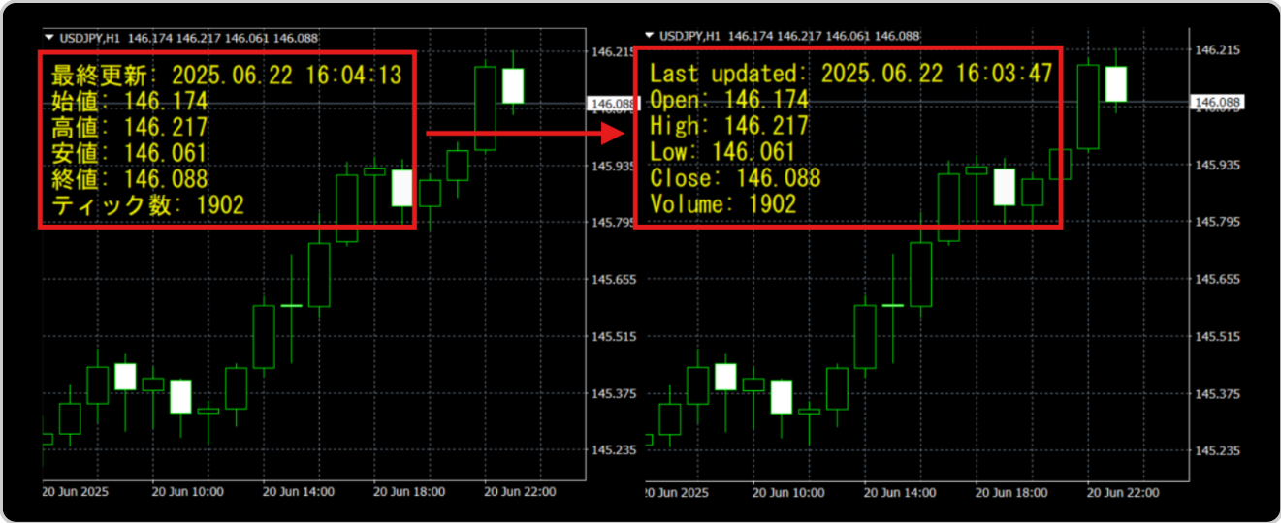This screenshot has width=1281, height=523.
Task: Click the Close: 146.088 line
Action: coord(735,178)
